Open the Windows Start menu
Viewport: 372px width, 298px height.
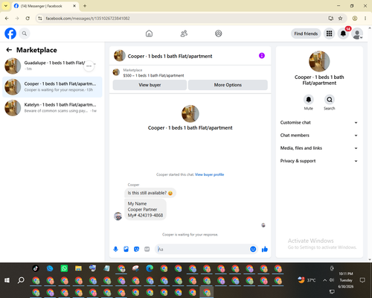7,280
